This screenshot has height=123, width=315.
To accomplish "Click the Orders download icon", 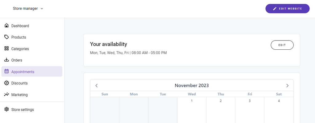I will (x=6, y=60).
